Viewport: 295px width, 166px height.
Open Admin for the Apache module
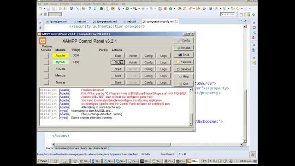[133, 56]
